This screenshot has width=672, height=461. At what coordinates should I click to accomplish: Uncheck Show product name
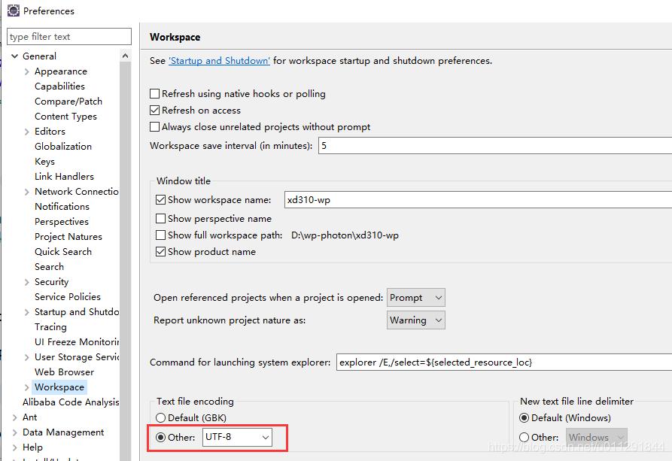pyautogui.click(x=160, y=252)
